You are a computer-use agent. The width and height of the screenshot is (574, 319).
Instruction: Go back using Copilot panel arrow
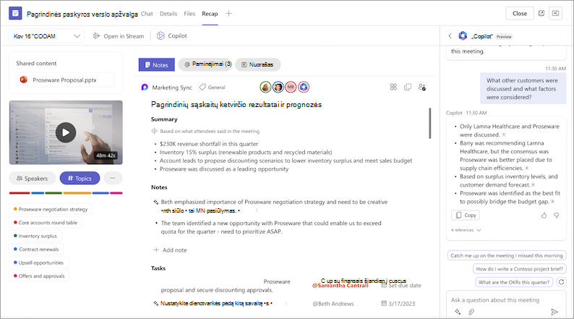pos(450,36)
